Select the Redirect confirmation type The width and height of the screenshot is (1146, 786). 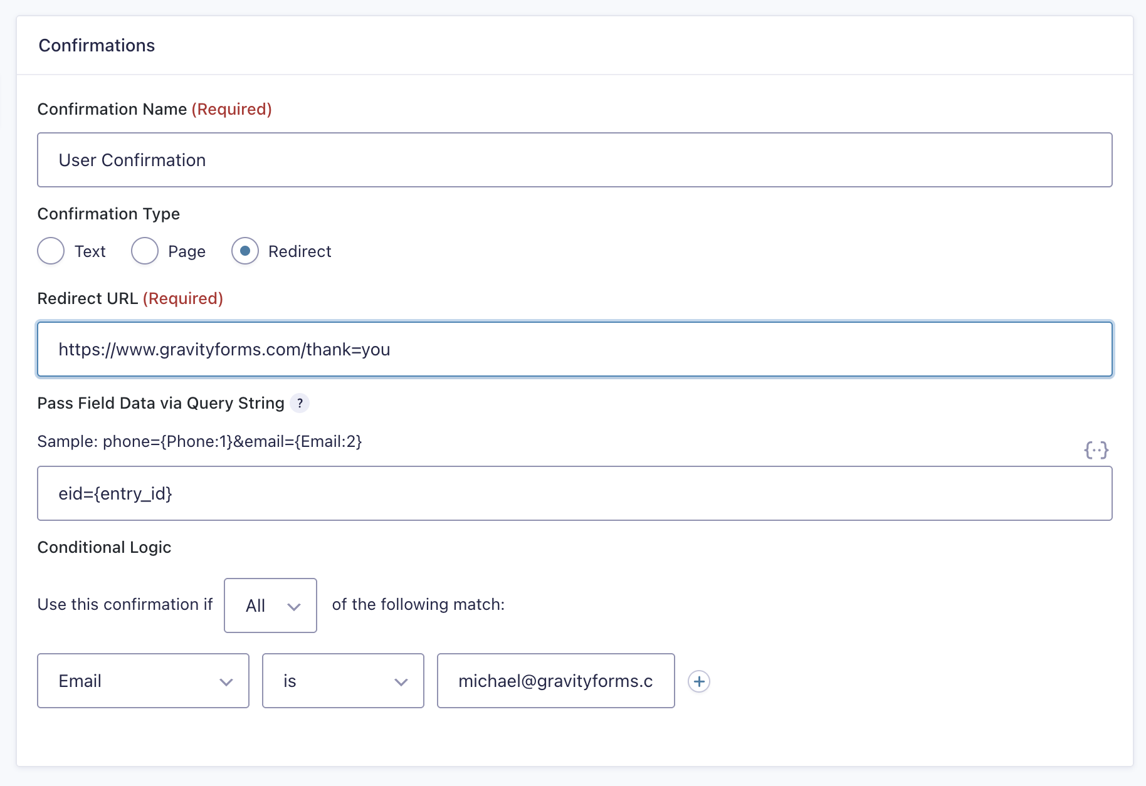245,251
